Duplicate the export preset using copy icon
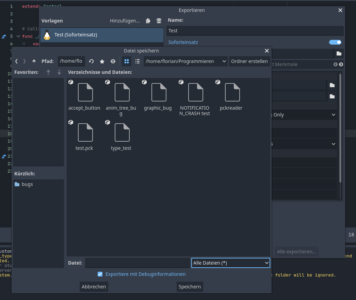Image resolution: width=356 pixels, height=300 pixels. tap(148, 21)
